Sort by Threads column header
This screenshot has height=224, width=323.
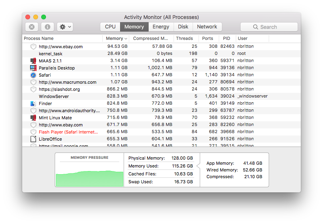(x=186, y=38)
